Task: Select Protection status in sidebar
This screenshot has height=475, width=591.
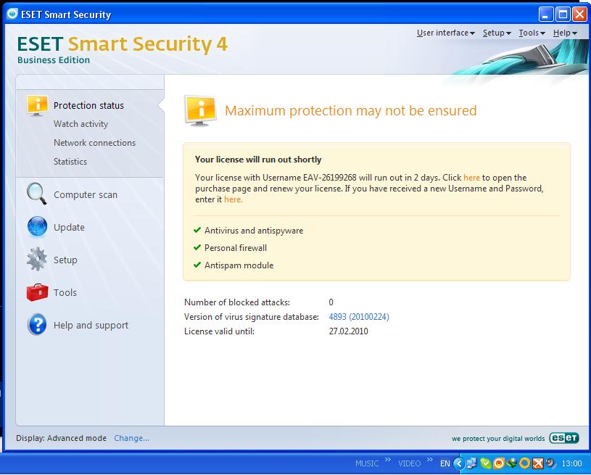Action: 88,106
